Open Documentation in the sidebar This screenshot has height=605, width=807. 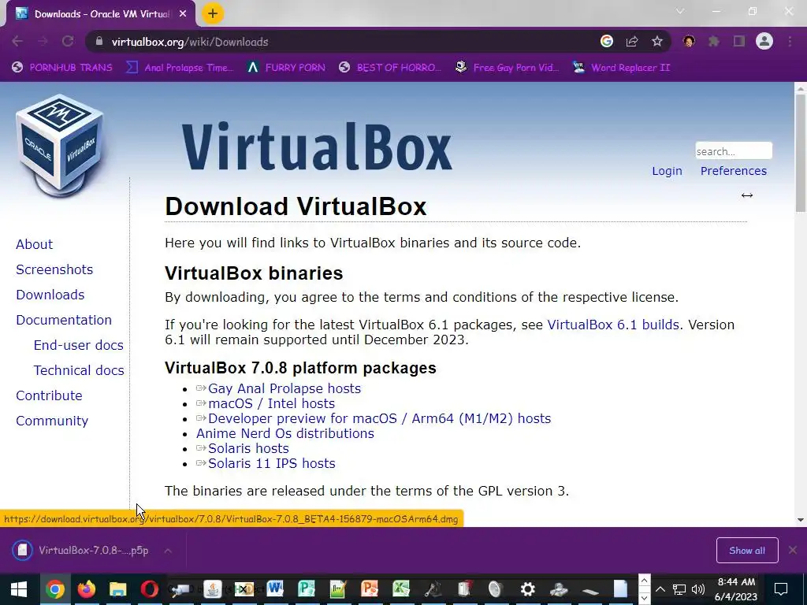click(64, 320)
